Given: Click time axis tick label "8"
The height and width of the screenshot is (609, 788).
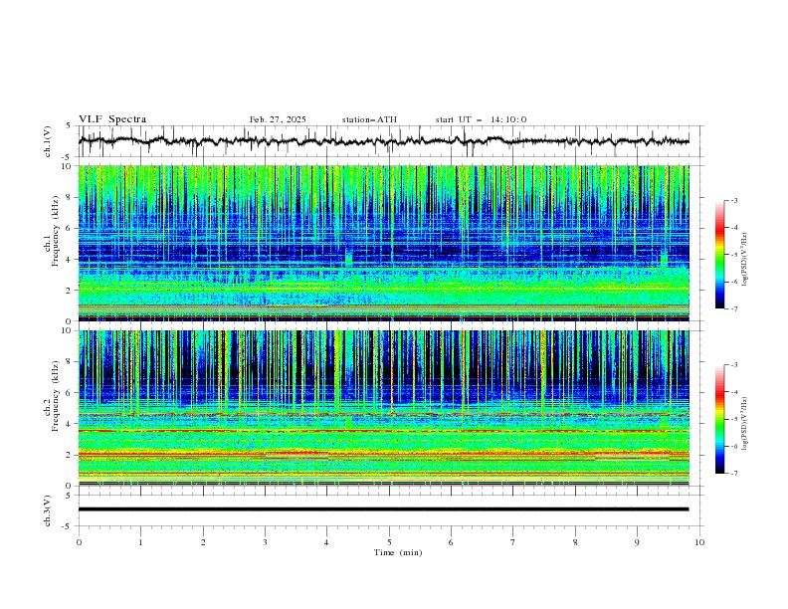Looking at the screenshot, I should point(575,542).
